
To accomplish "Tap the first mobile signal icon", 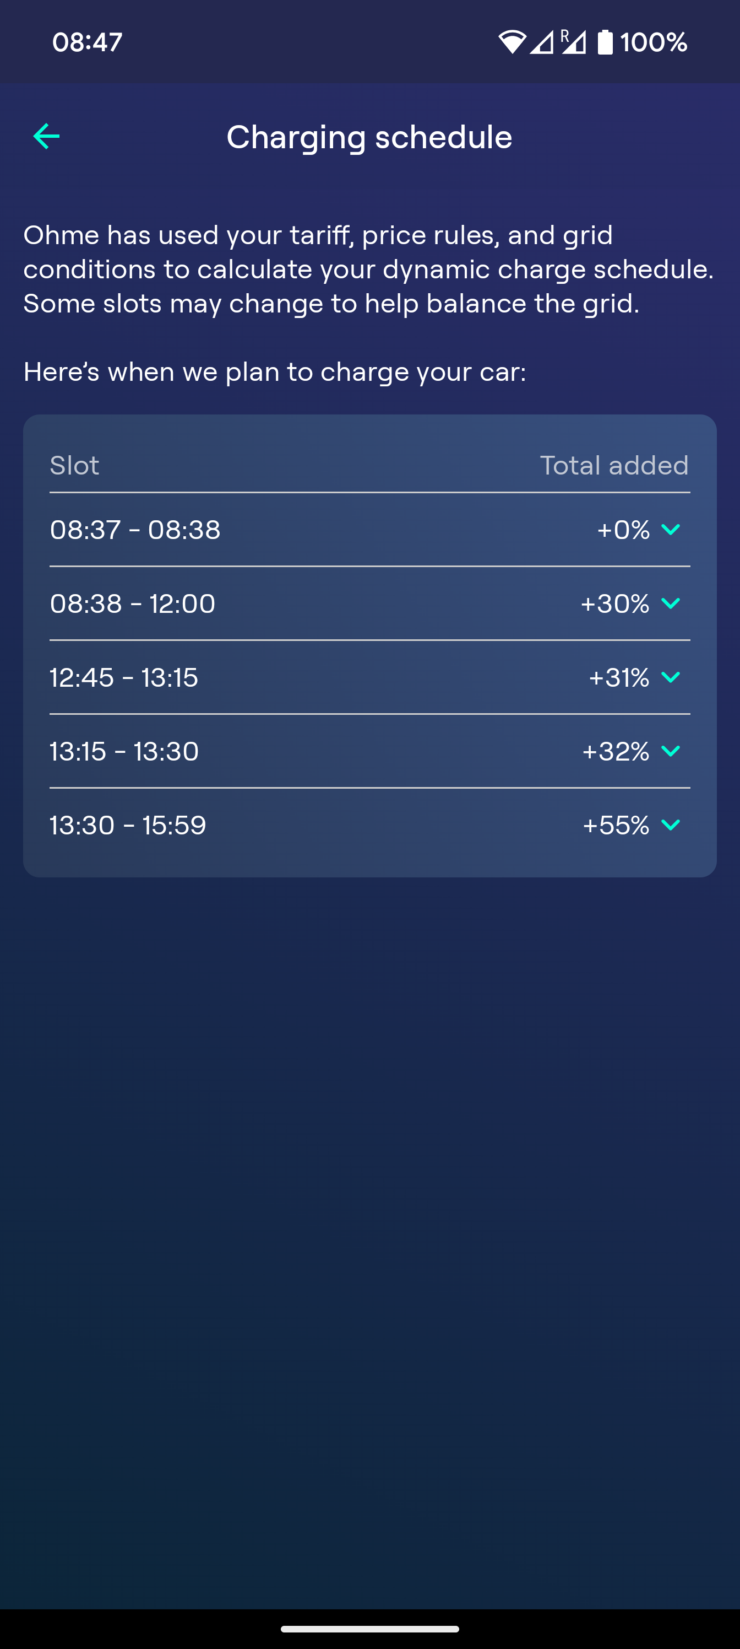I will (542, 42).
